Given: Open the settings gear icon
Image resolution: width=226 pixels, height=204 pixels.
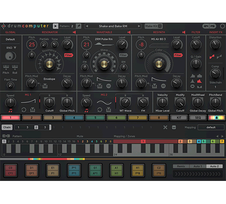Looking at the screenshot, I should (222, 26).
